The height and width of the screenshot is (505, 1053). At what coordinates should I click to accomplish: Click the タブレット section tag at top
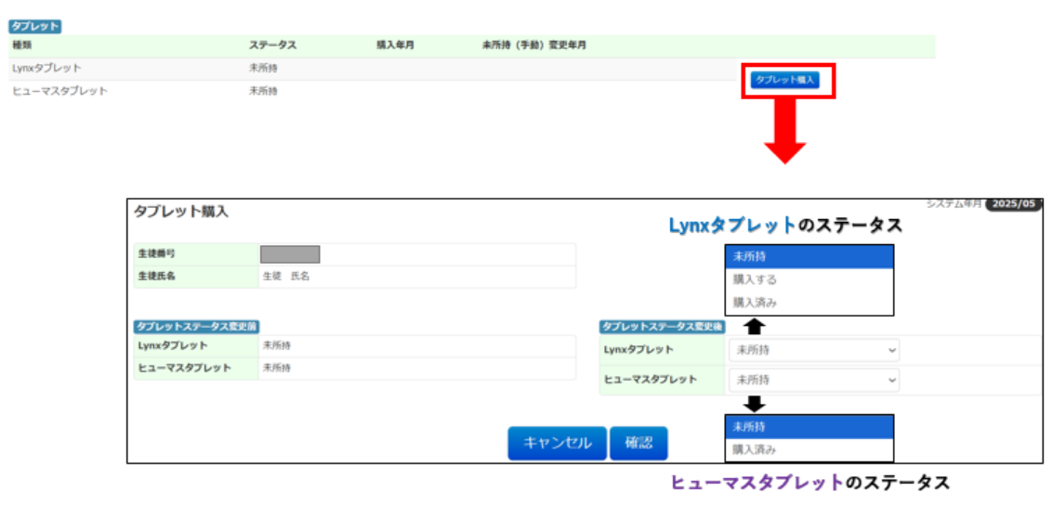tap(35, 27)
